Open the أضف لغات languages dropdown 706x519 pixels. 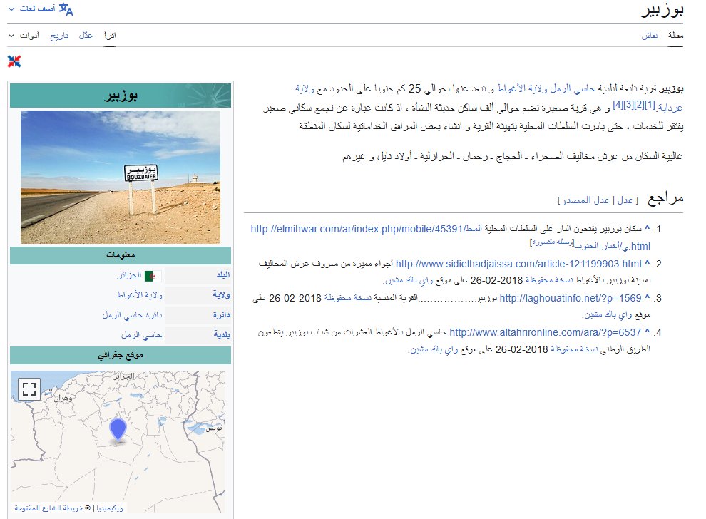tap(32, 9)
